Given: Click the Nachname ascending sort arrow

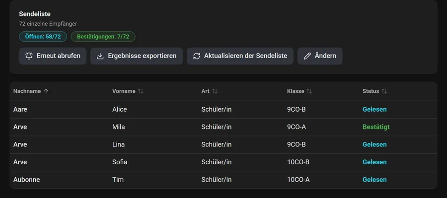Looking at the screenshot, I should 46,91.
